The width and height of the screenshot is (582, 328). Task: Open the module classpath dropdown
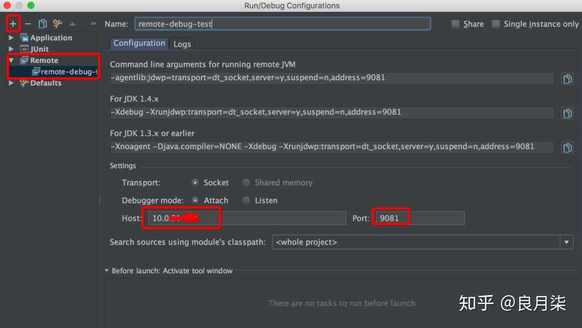(x=566, y=242)
